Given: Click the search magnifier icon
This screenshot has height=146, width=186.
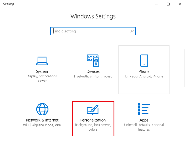Looking at the screenshot, I should tap(132, 31).
